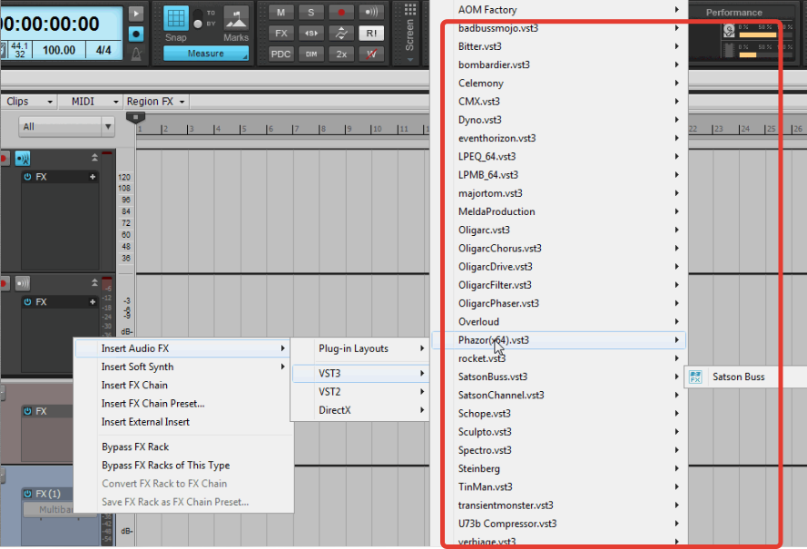Click the transport Record button
Screen dimensions: 807x549
pos(136,34)
